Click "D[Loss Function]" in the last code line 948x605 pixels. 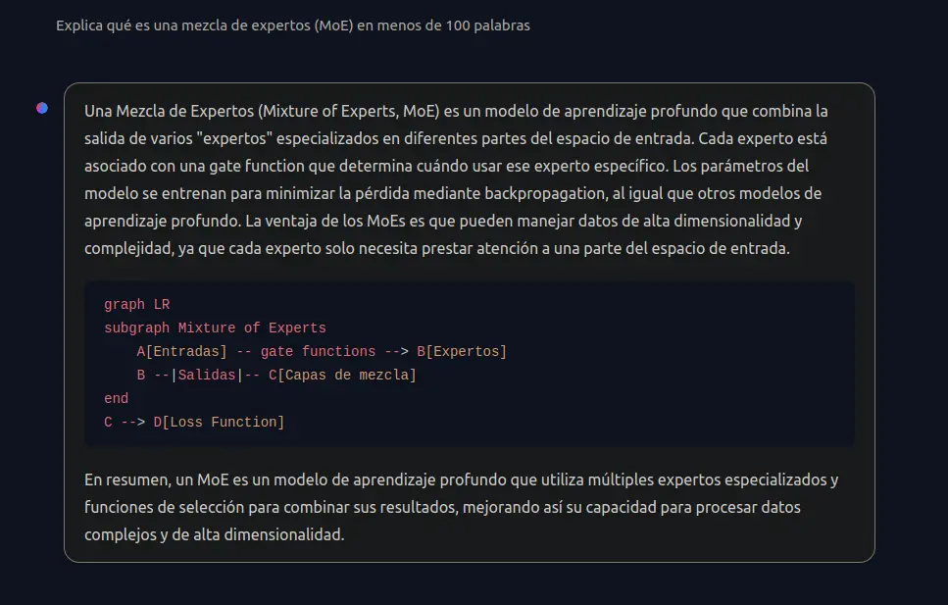pos(219,423)
